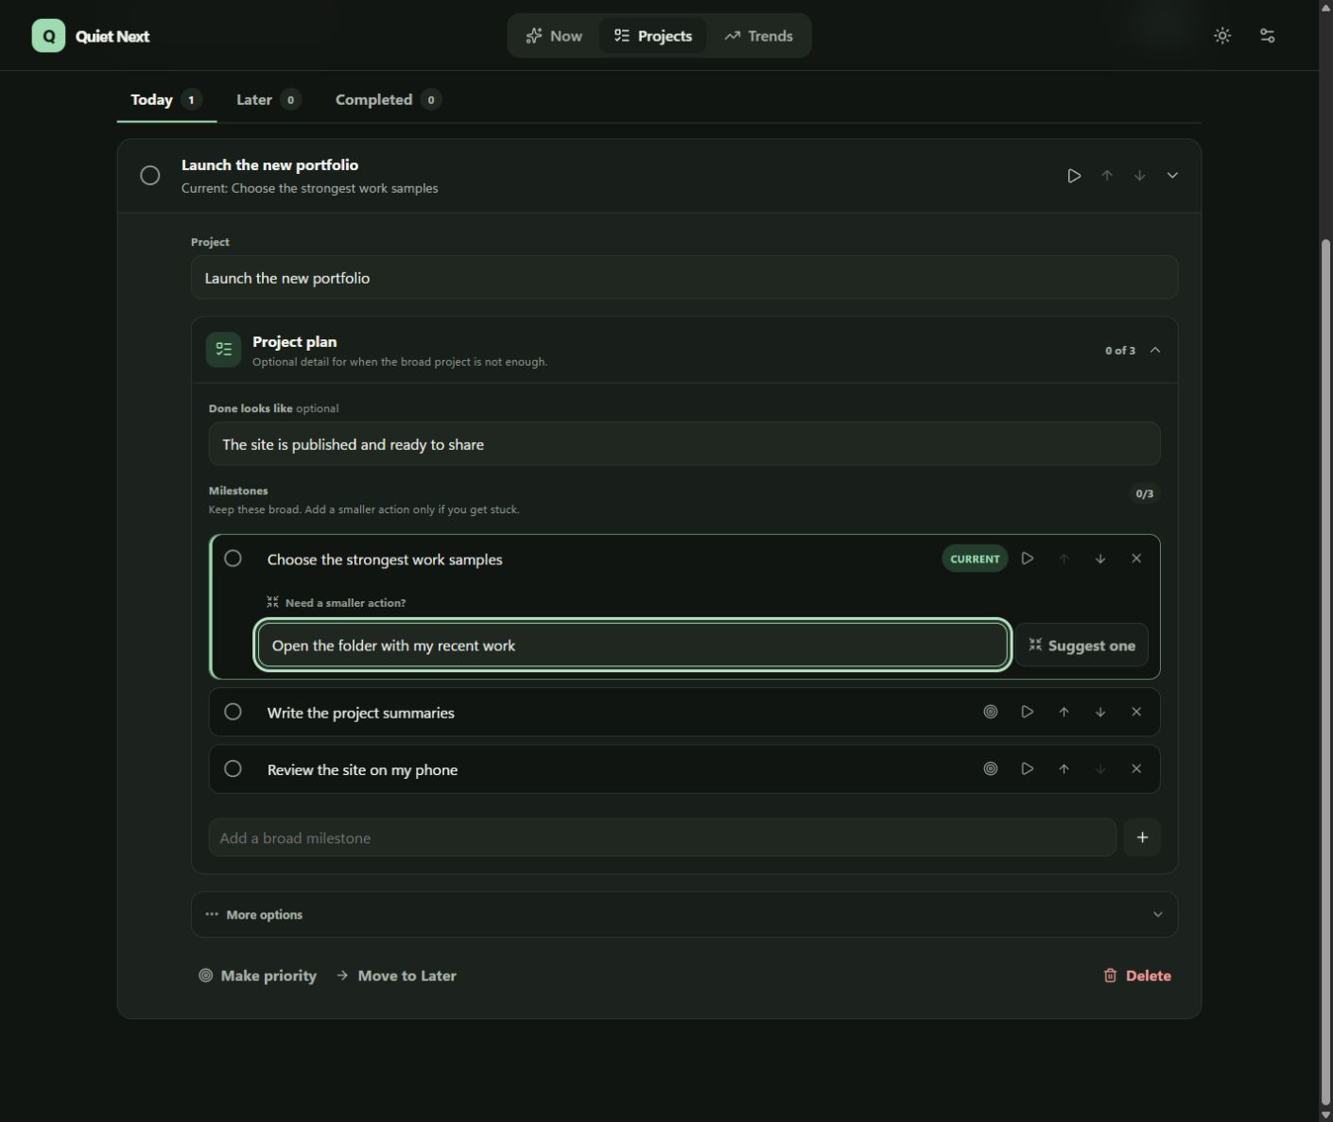Select the Today tab
Screen dimensions: 1333x1122
pos(166,99)
